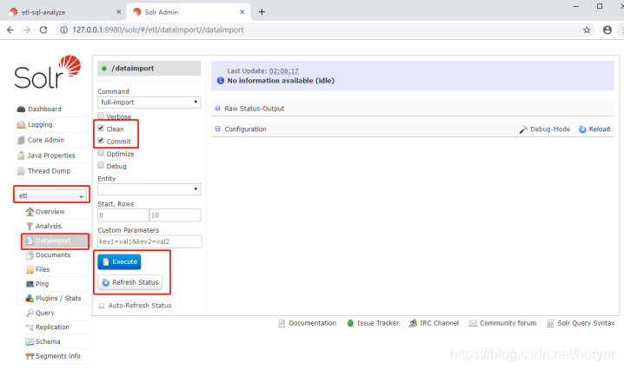624x370 pixels.
Task: Open the Analysis page
Action: 48,226
